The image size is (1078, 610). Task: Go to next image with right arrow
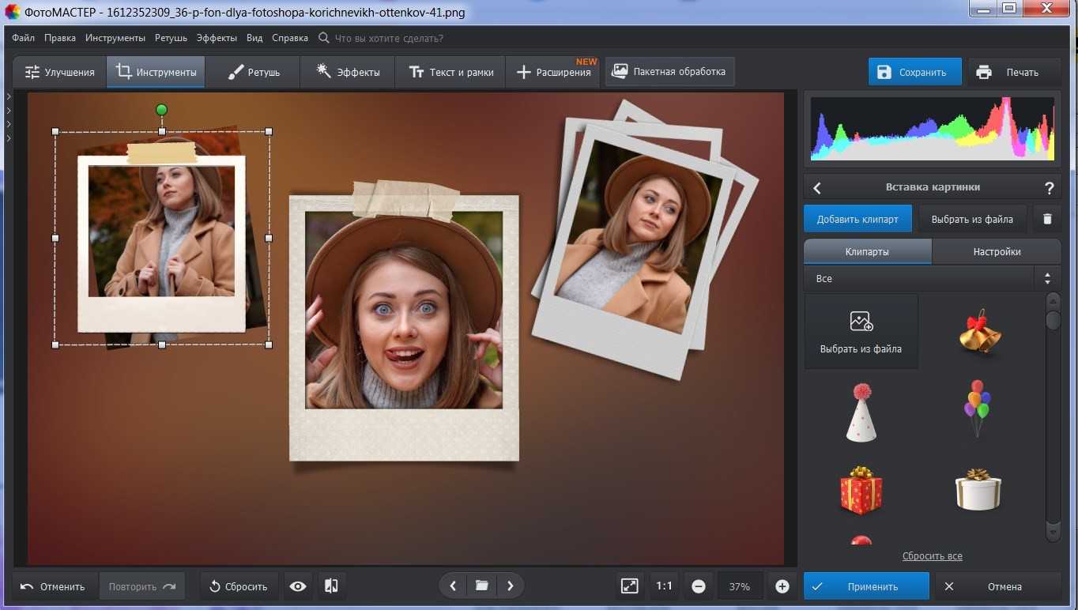click(x=511, y=586)
